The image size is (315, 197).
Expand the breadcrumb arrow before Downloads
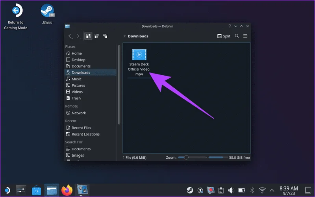tap(125, 36)
